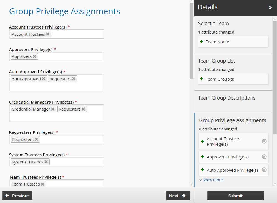Go to Team Group Descriptions section
This screenshot has height=203, width=277.
pyautogui.click(x=226, y=98)
